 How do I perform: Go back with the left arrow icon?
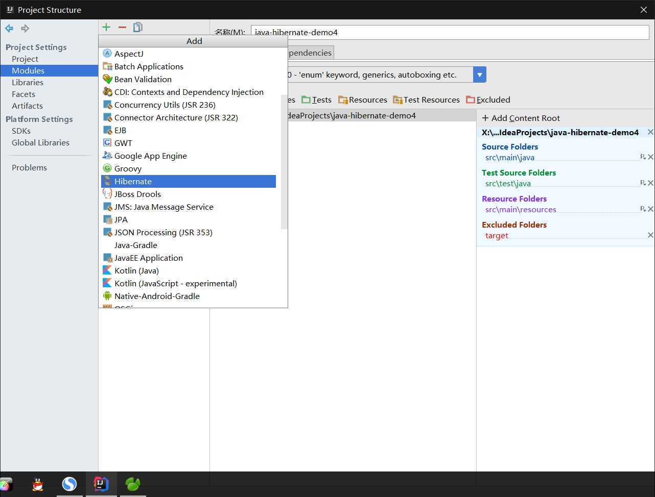(9, 28)
